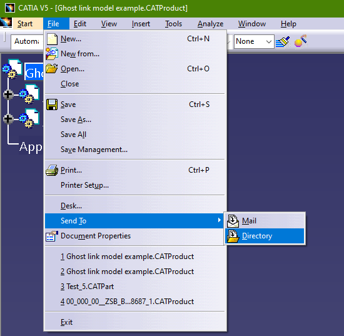Expand the first child product node
The width and height of the screenshot is (344, 336).
pyautogui.click(x=8, y=94)
